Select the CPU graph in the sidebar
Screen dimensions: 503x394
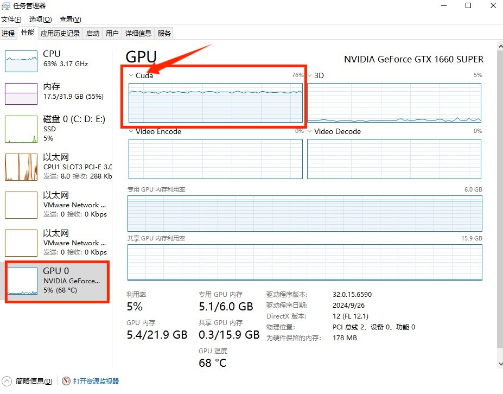pos(21,60)
